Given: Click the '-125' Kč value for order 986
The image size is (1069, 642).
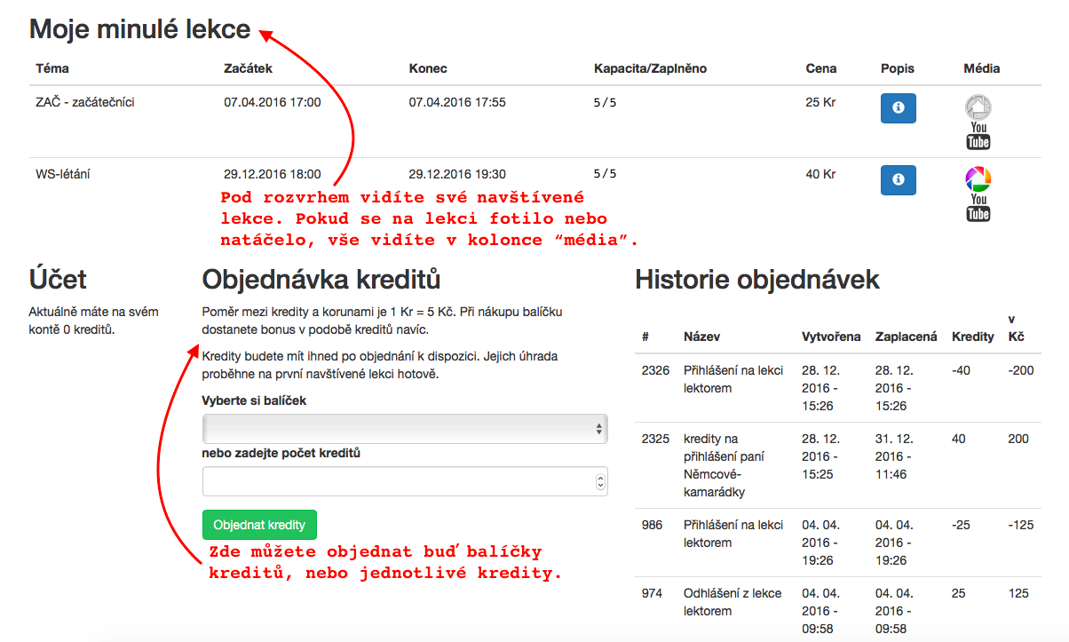Looking at the screenshot, I should point(1021,525).
